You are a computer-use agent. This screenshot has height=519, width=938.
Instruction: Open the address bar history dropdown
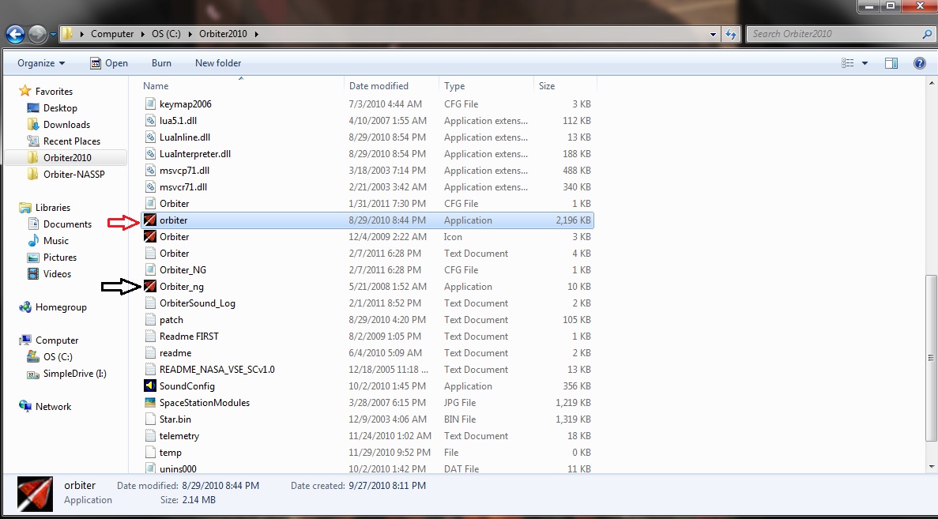tap(713, 34)
